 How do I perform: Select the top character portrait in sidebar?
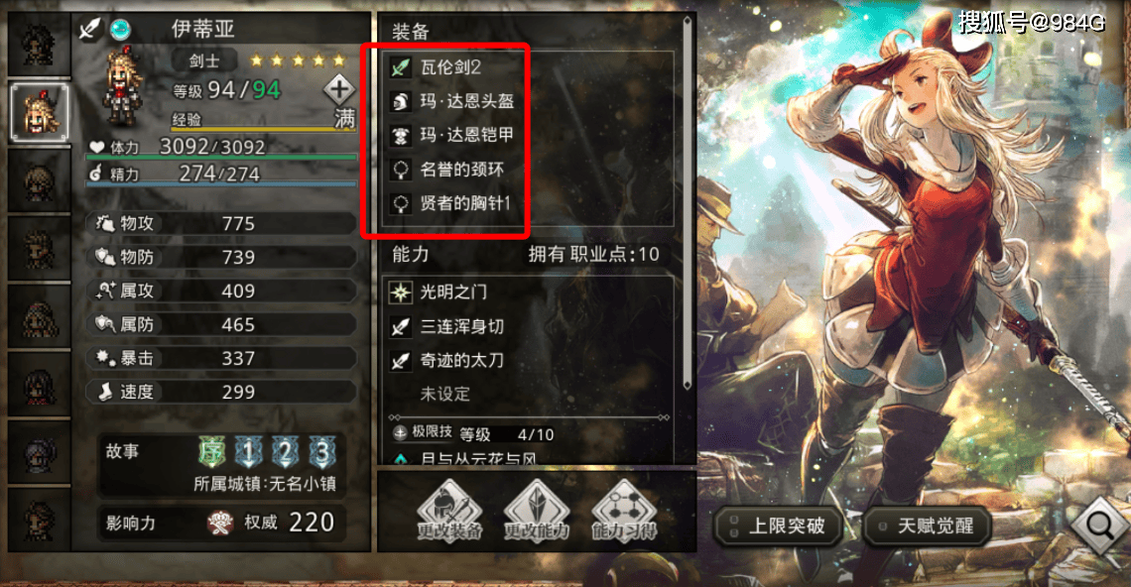[x=39, y=45]
